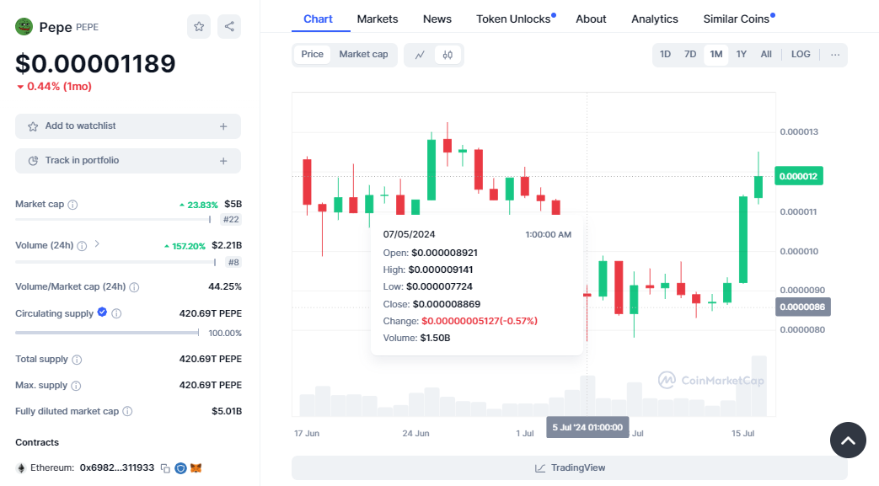Open the Analytics tab

(x=655, y=19)
